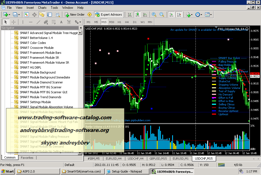
Task: Select the line chart icon
Action: [x=145, y=15]
